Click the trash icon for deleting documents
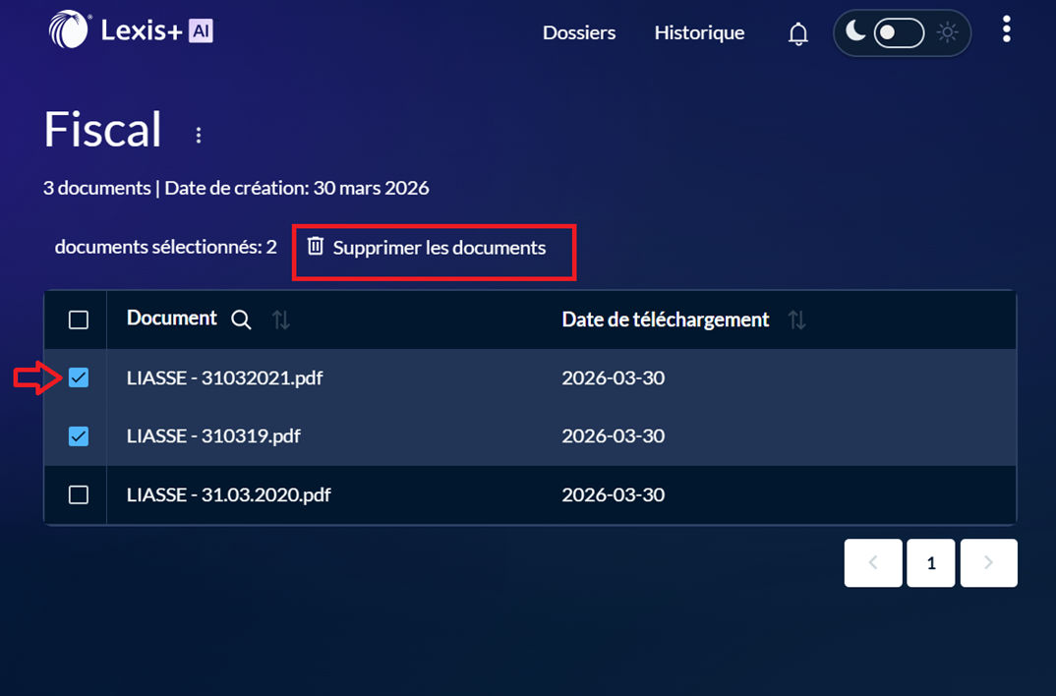The width and height of the screenshot is (1056, 696). (316, 246)
